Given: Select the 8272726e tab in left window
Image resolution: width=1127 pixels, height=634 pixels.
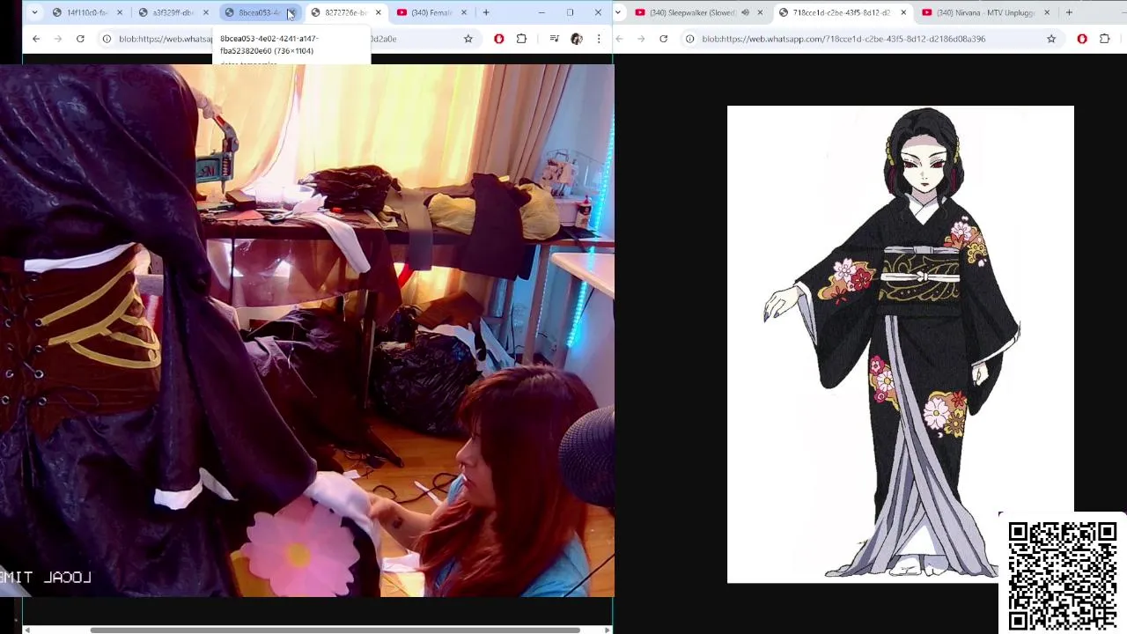Looking at the screenshot, I should point(345,12).
